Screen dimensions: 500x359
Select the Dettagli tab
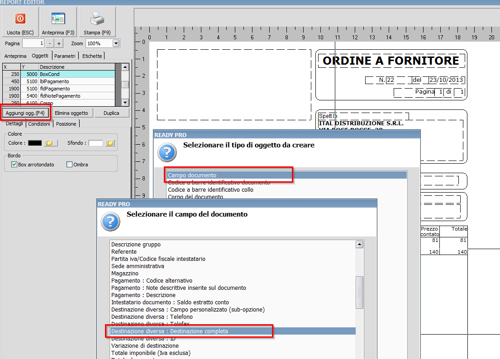pos(14,123)
